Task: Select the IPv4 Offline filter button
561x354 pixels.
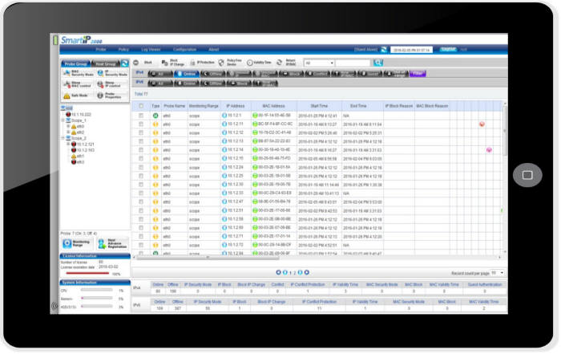Action: point(212,74)
